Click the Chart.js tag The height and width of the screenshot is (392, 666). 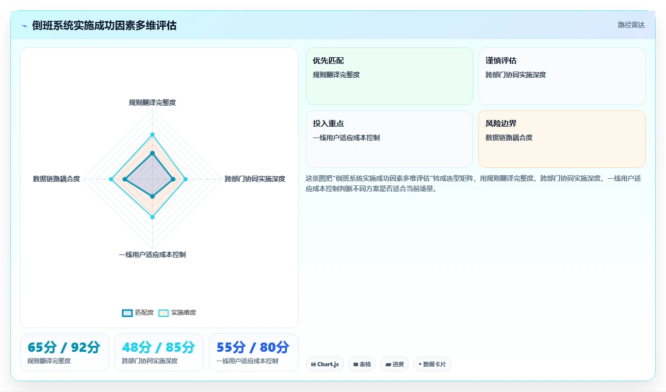click(x=325, y=364)
